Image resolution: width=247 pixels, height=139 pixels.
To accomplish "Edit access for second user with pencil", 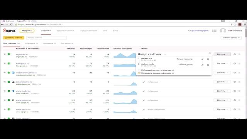I will pyautogui.click(x=202, y=65).
